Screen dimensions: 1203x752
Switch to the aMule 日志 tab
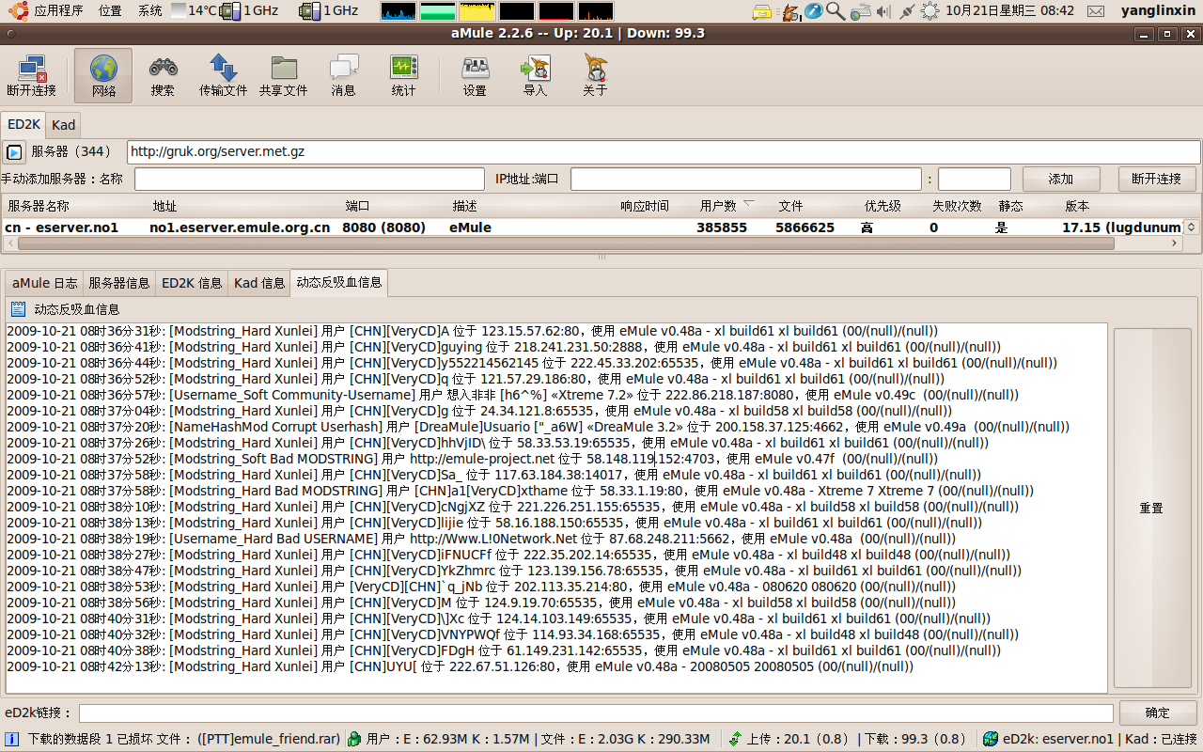44,283
